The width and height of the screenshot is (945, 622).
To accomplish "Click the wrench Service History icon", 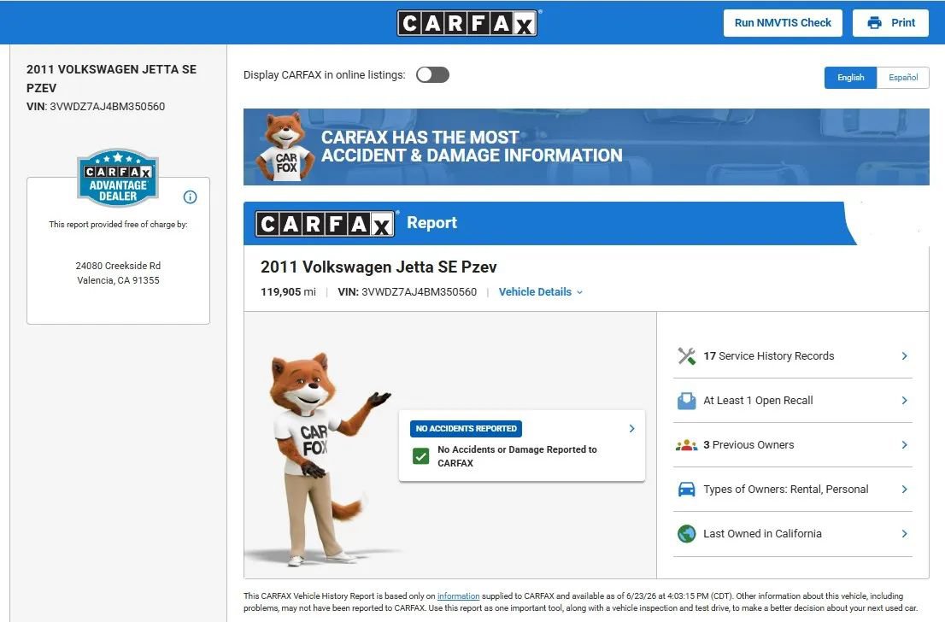I will (686, 356).
